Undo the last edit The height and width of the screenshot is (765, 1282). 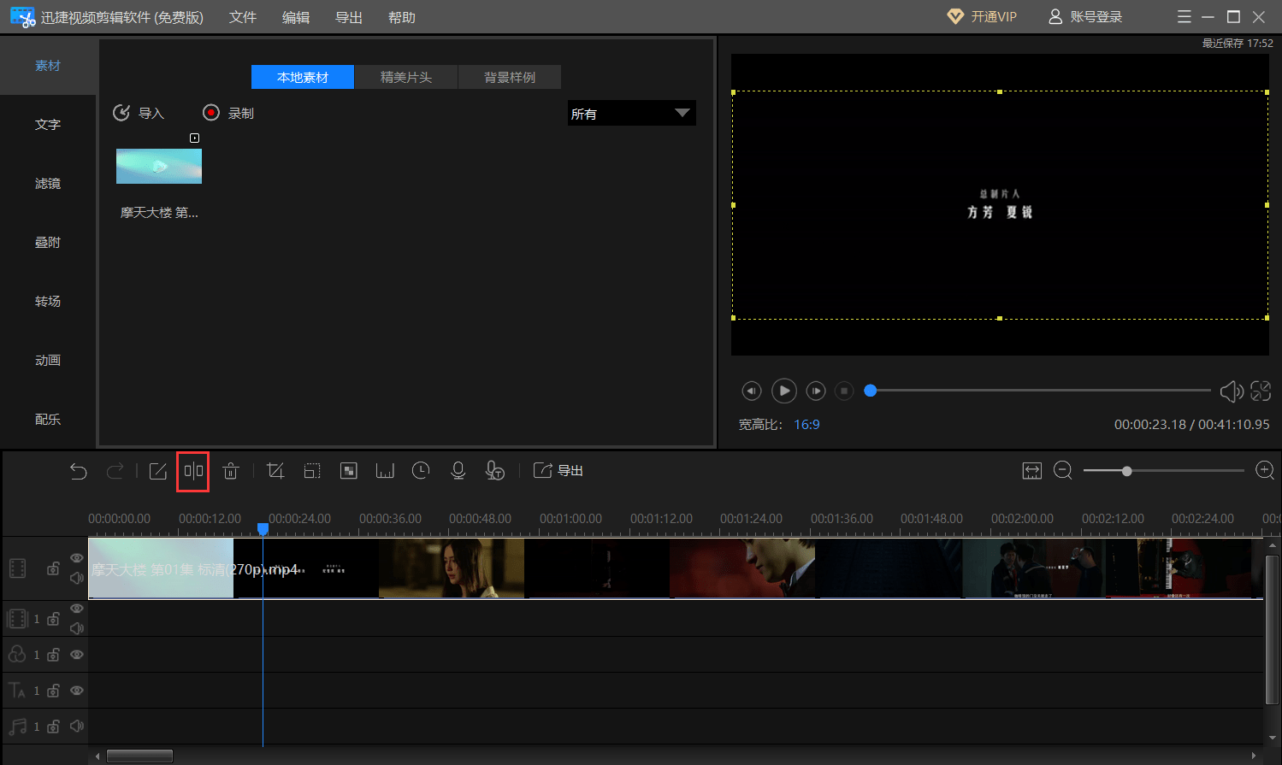coord(79,471)
